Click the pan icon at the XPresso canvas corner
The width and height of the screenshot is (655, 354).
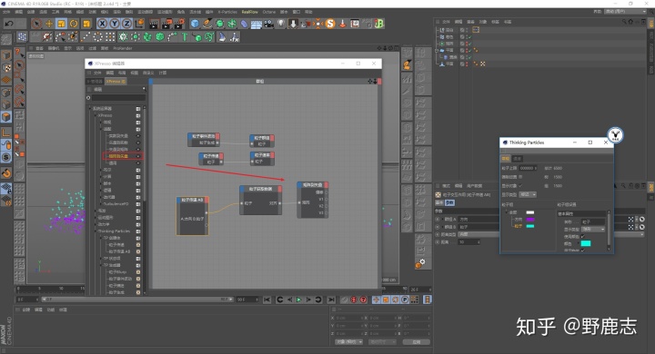point(370,82)
